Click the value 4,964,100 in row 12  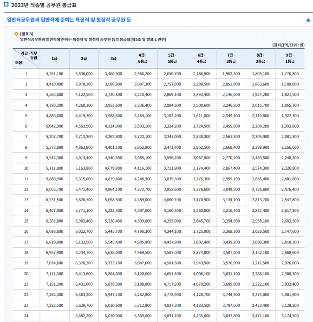coord(113,190)
